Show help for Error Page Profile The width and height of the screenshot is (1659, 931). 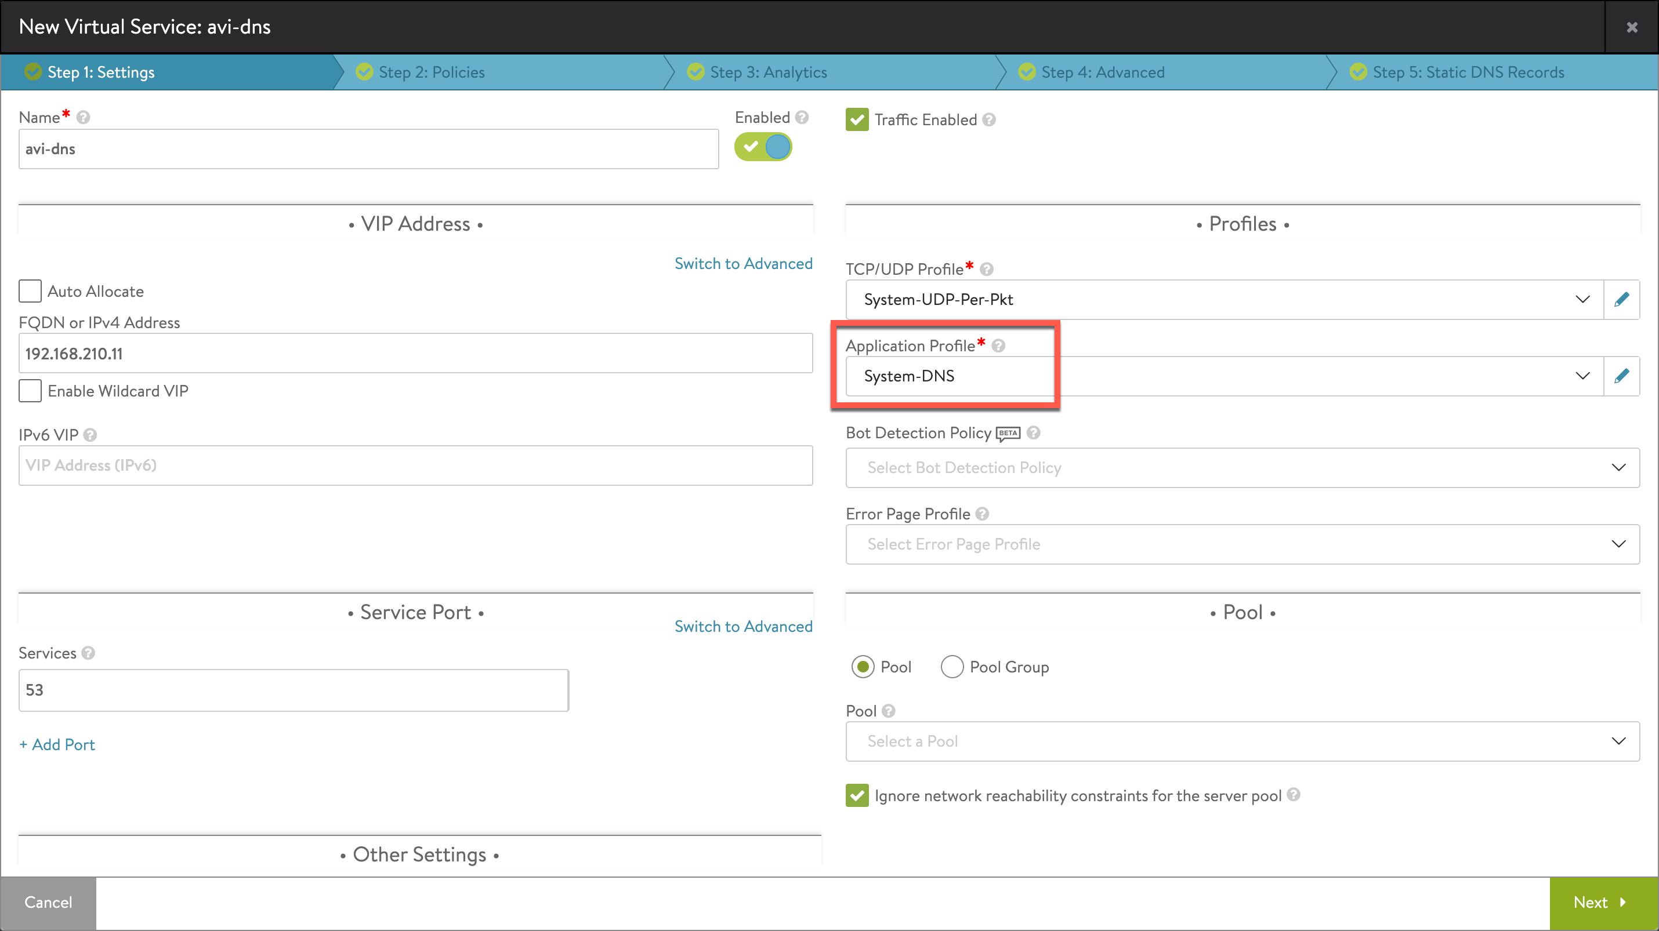(982, 514)
